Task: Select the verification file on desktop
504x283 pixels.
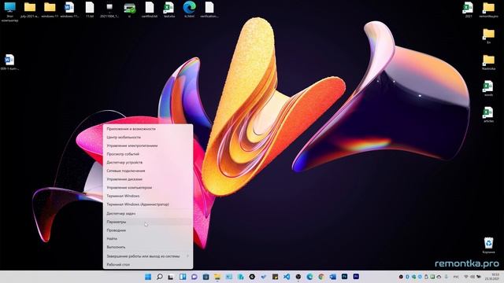Action: 209,9
